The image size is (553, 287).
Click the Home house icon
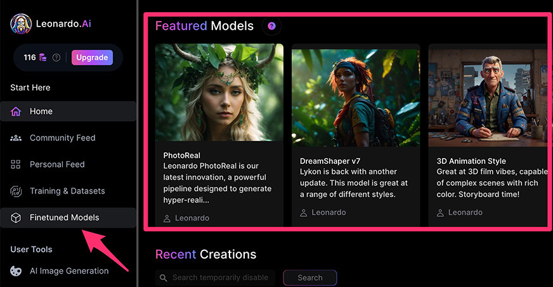[x=16, y=111]
